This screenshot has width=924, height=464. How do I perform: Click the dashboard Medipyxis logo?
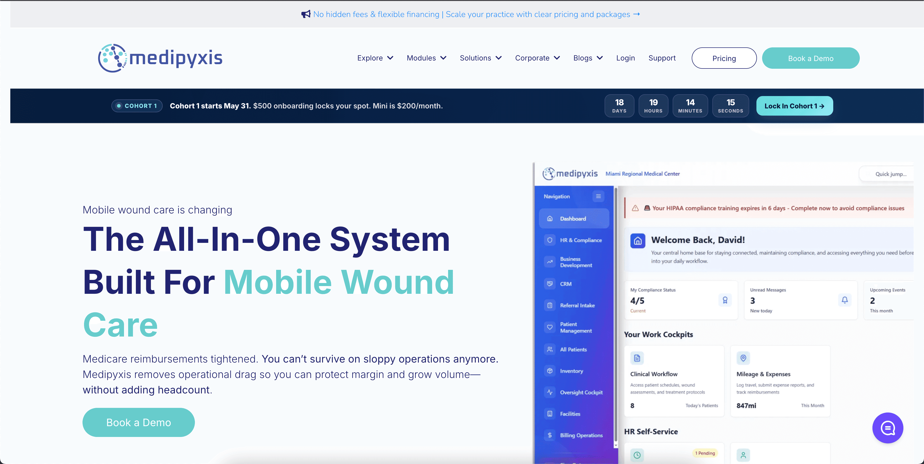(x=570, y=174)
